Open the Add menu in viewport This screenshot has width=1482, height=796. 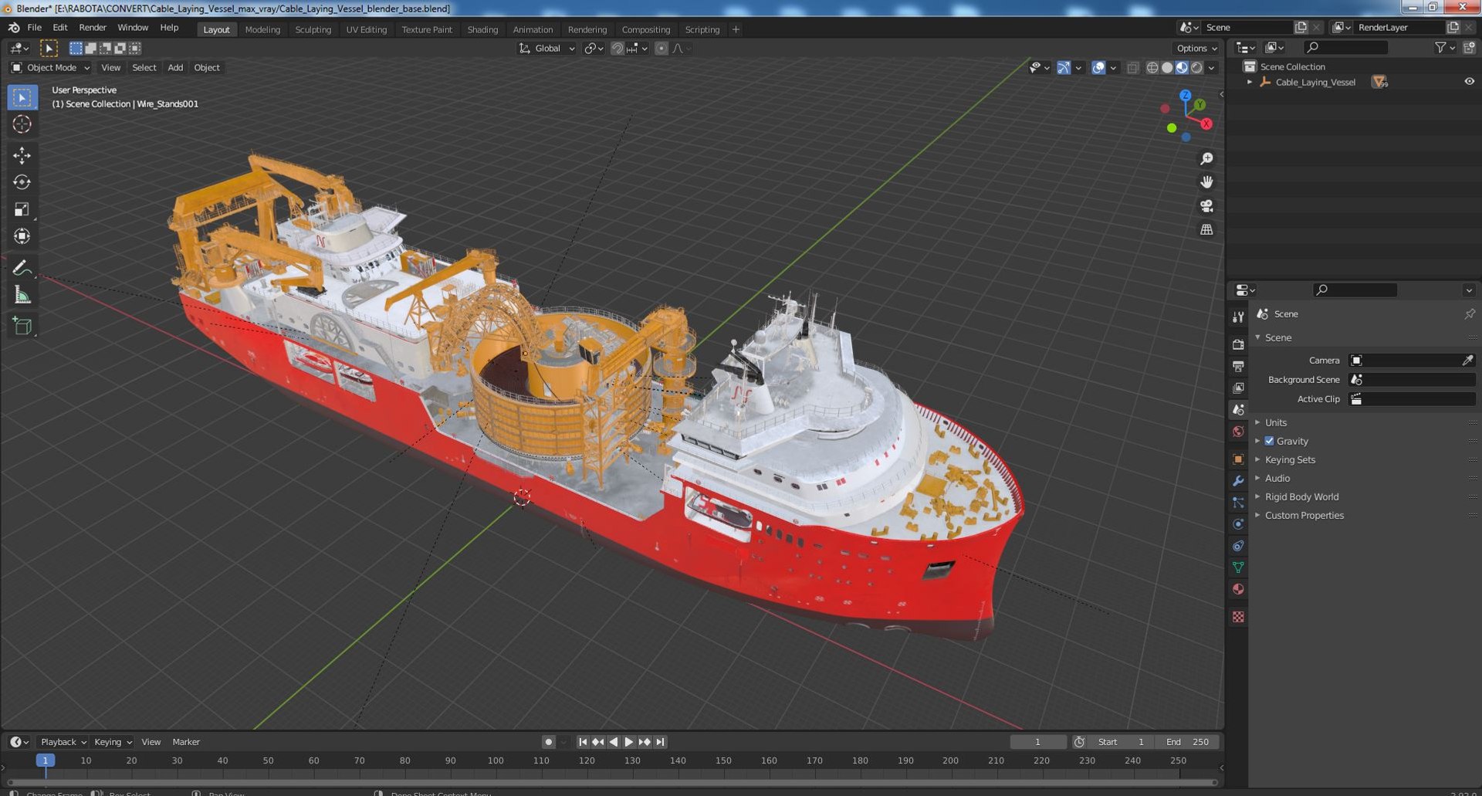point(175,68)
